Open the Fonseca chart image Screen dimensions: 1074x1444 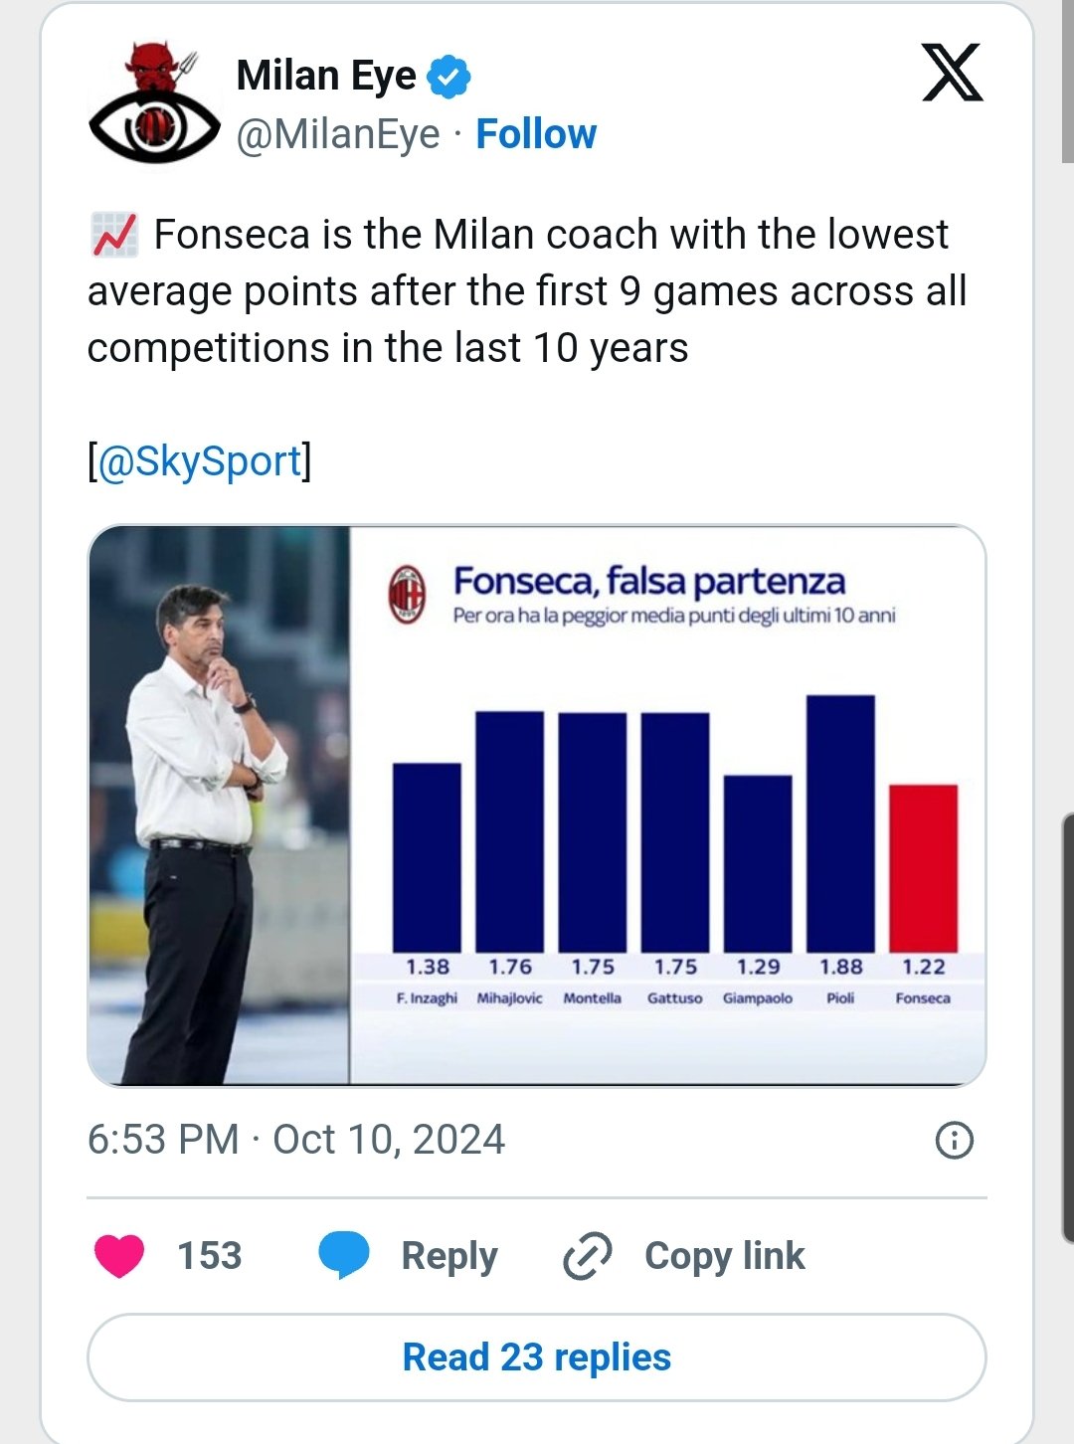pyautogui.click(x=537, y=806)
